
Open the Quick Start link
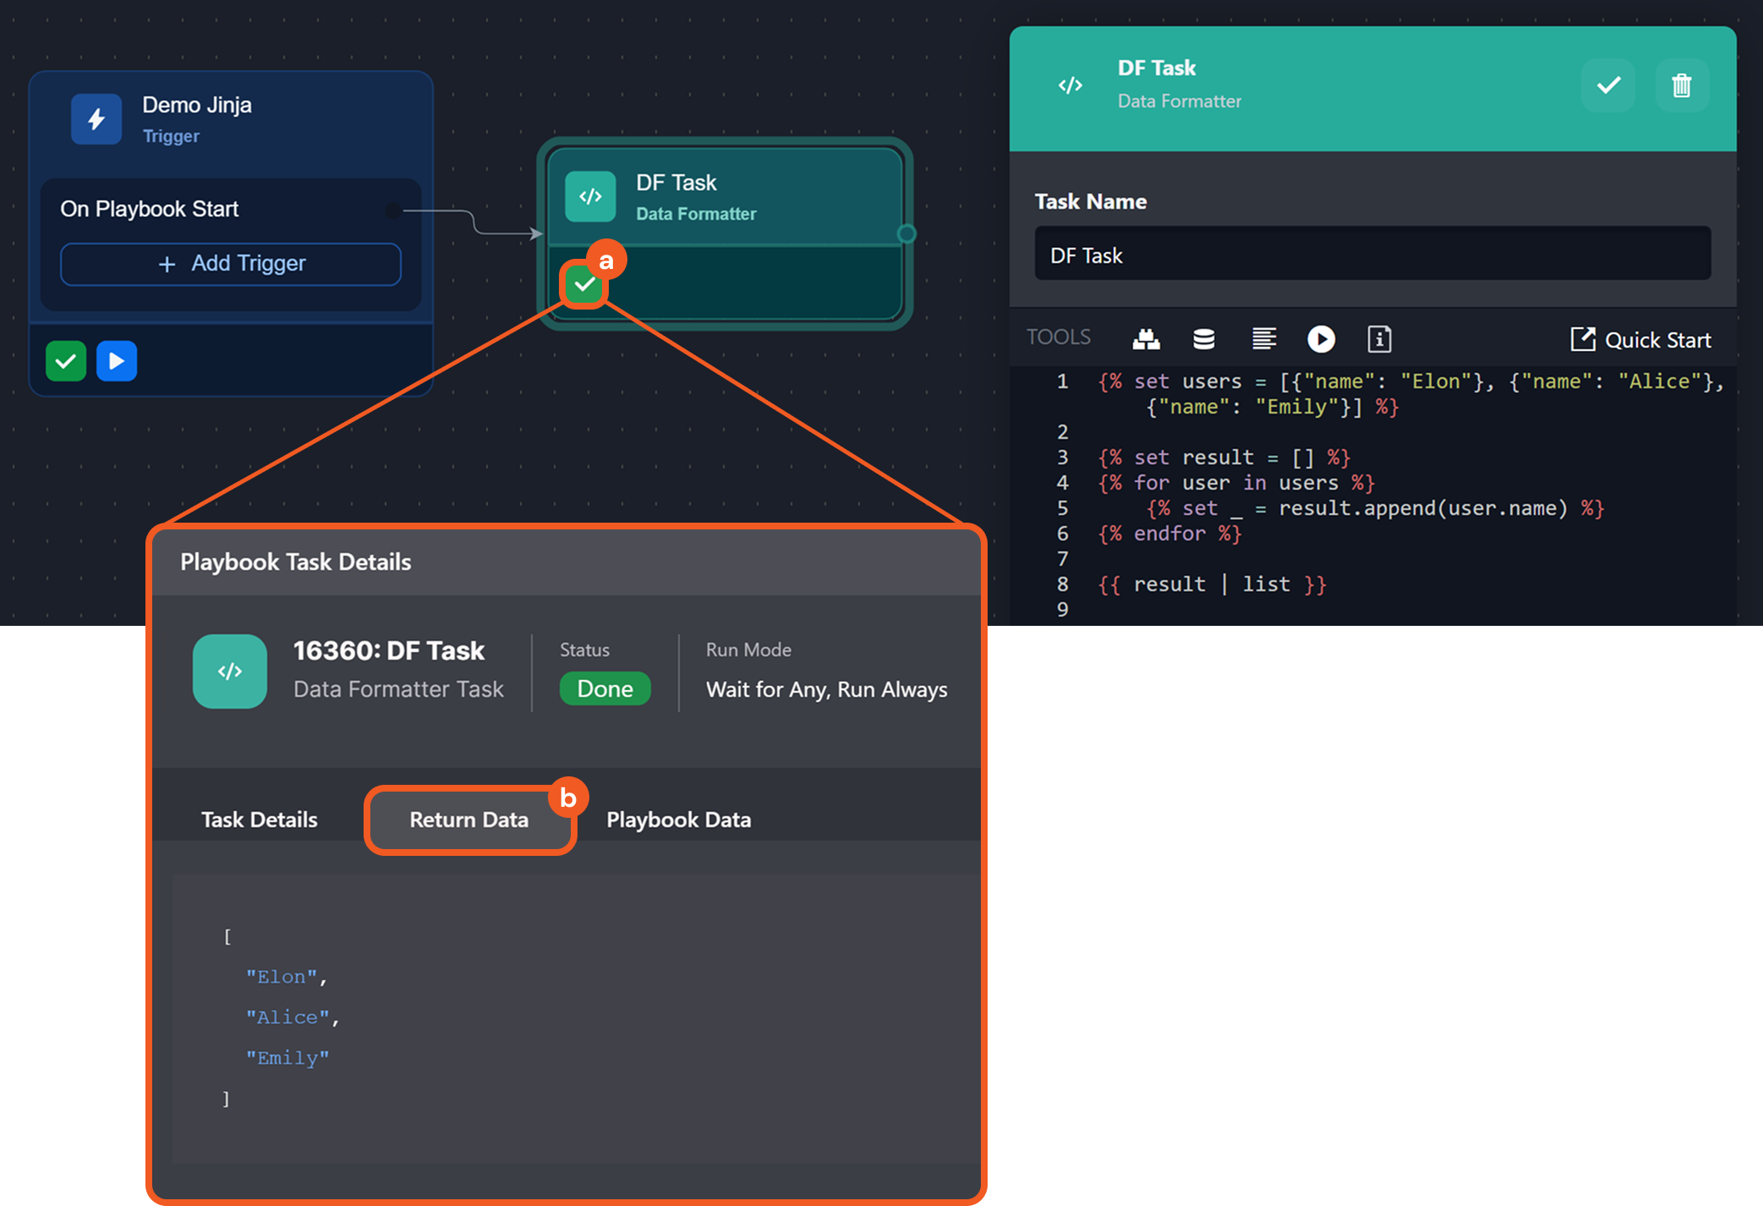[1640, 340]
